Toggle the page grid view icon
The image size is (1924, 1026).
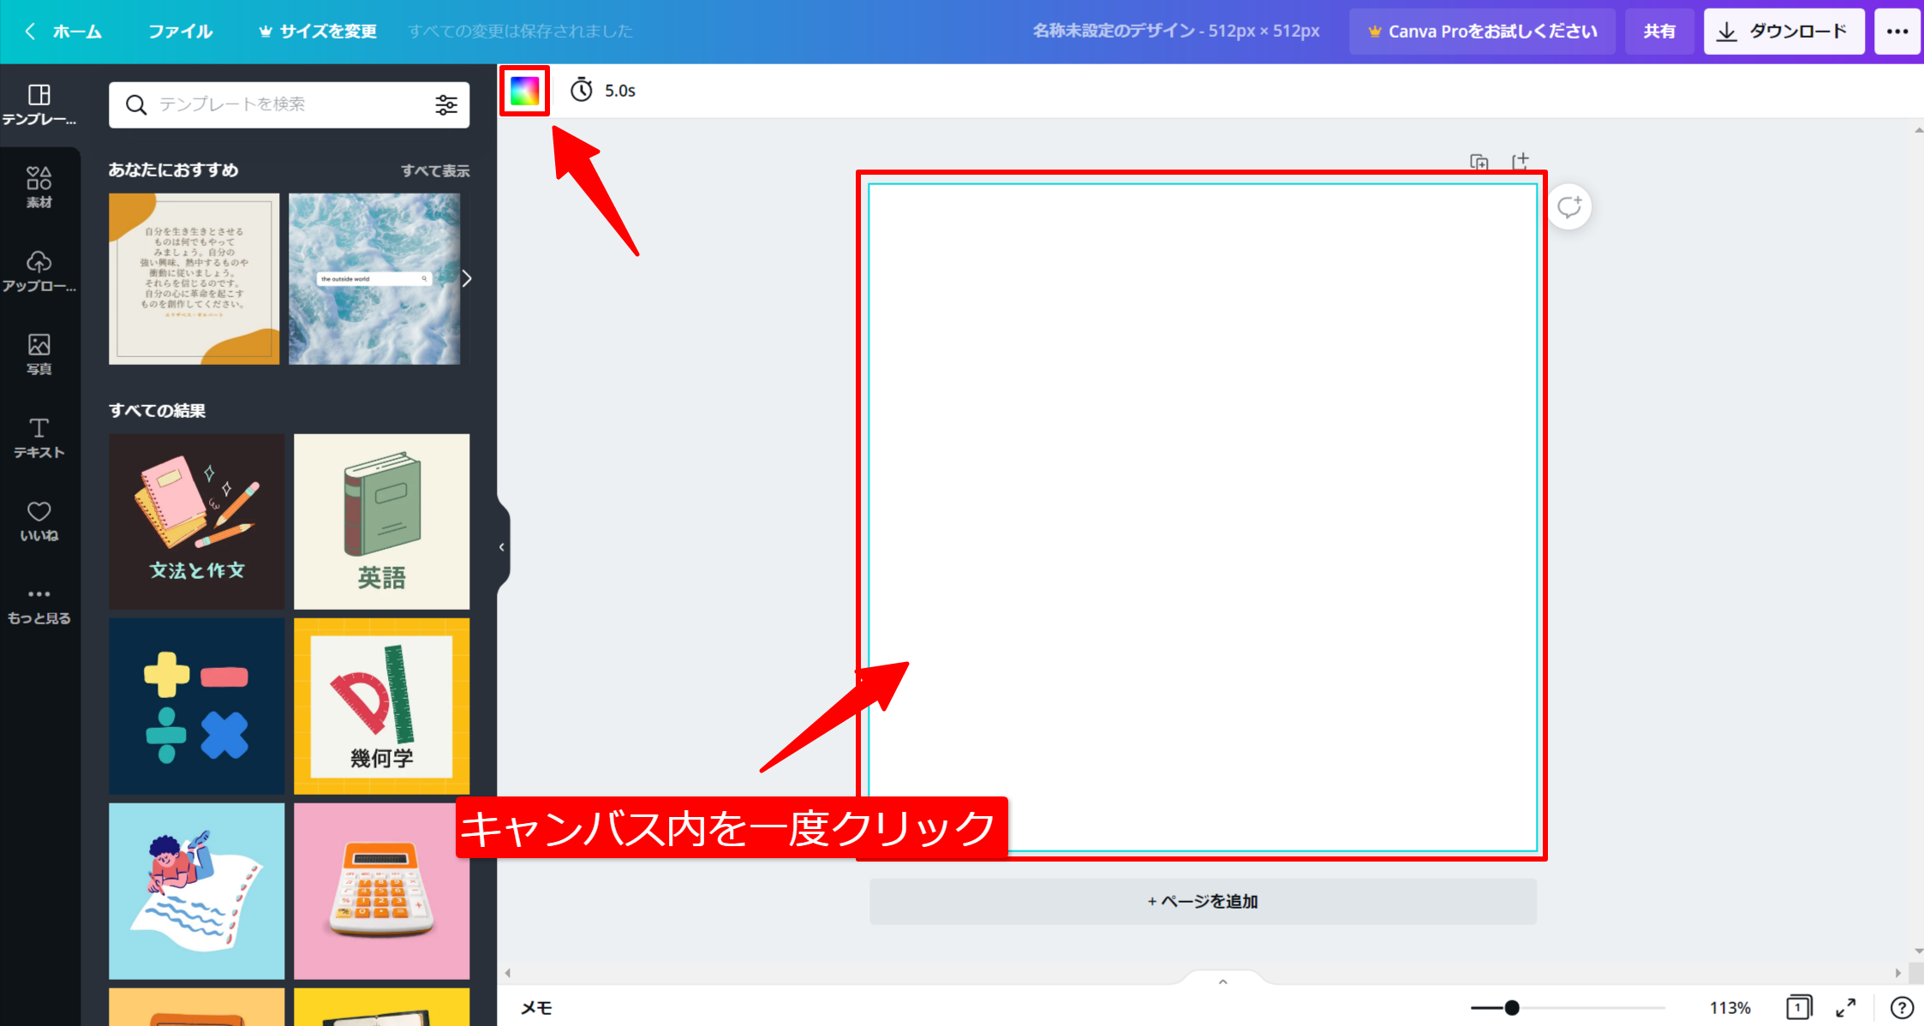pos(1799,1007)
